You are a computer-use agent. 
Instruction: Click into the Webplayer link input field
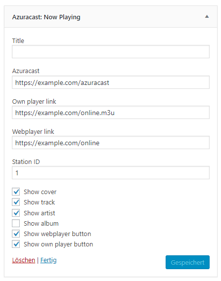coord(111,142)
